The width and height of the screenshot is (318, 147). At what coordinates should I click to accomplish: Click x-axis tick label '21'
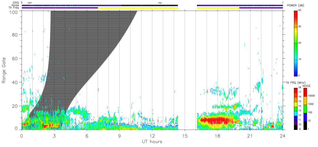click(250, 136)
